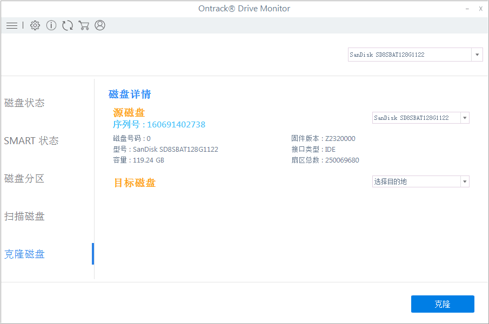The image size is (489, 324).
Task: Minimize the Drive Monitor window
Action: coord(467,9)
